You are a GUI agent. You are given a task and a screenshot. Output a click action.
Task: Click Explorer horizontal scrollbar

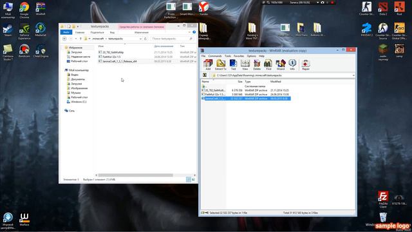pos(136,175)
